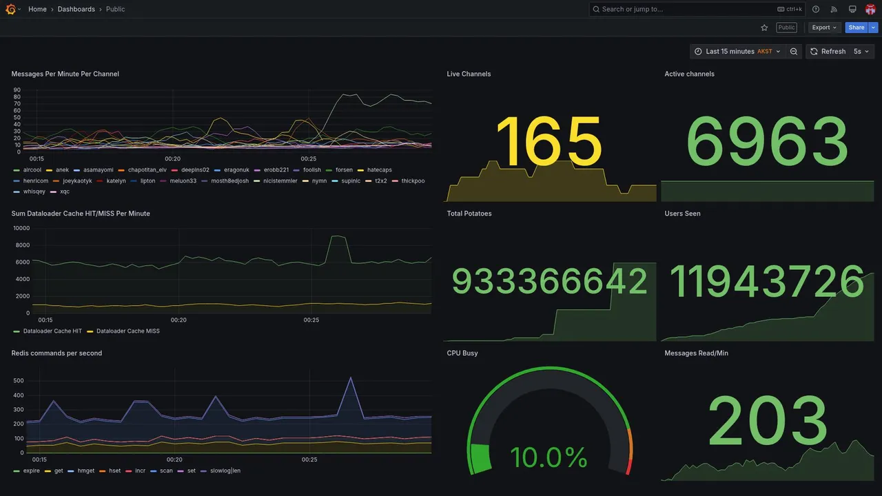Open the user profile avatar
The image size is (882, 496).
[870, 9]
